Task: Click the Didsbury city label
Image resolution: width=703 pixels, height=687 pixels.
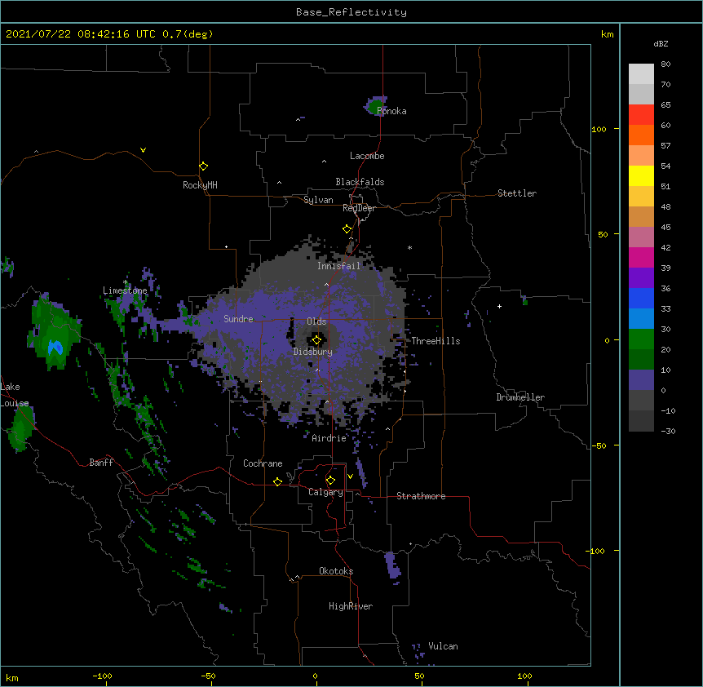Action: 313,352
